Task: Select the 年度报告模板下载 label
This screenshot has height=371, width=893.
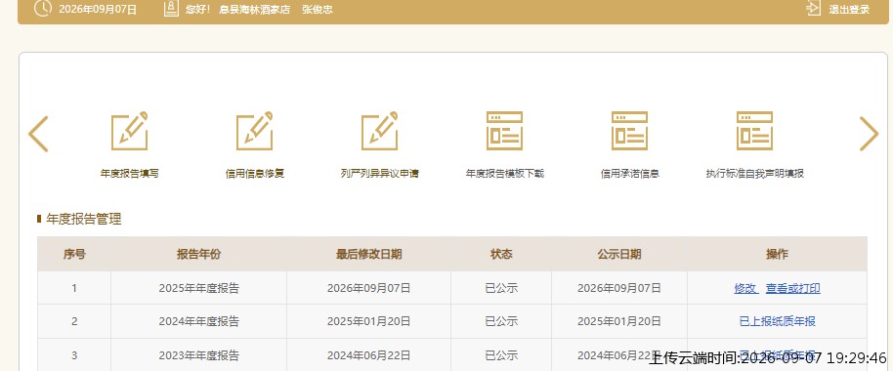Action: coord(504,174)
